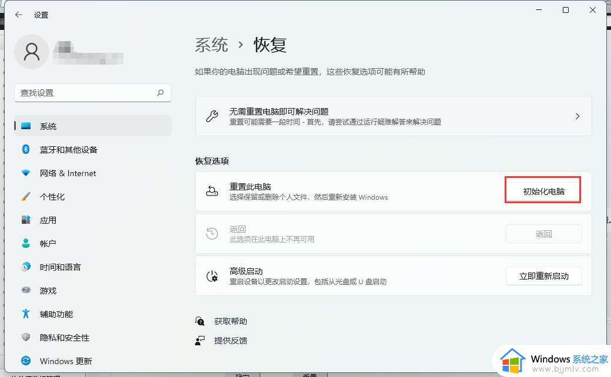Click the 提供反馈 link
Image resolution: width=611 pixels, height=377 pixels.
pos(230,341)
